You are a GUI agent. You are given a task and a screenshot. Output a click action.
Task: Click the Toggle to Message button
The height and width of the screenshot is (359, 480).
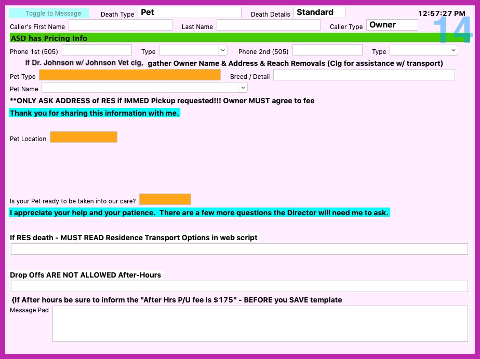[49, 13]
